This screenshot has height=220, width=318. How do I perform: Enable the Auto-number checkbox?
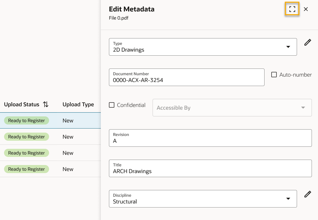click(274, 75)
